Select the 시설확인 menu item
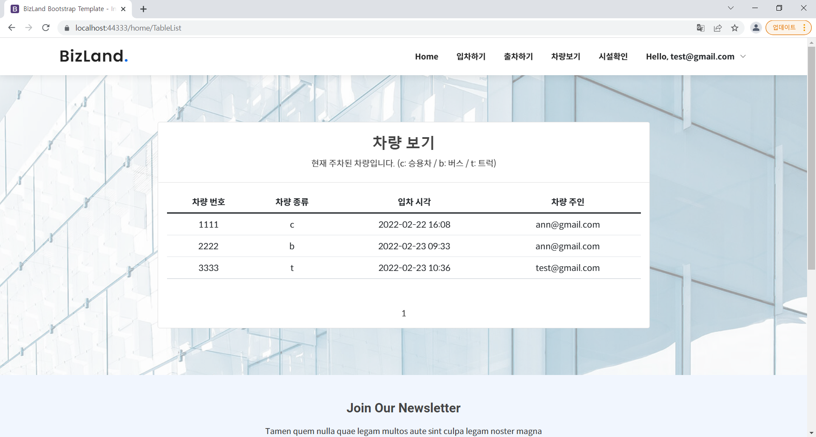Screen dimensions: 816x437 [x=613, y=56]
